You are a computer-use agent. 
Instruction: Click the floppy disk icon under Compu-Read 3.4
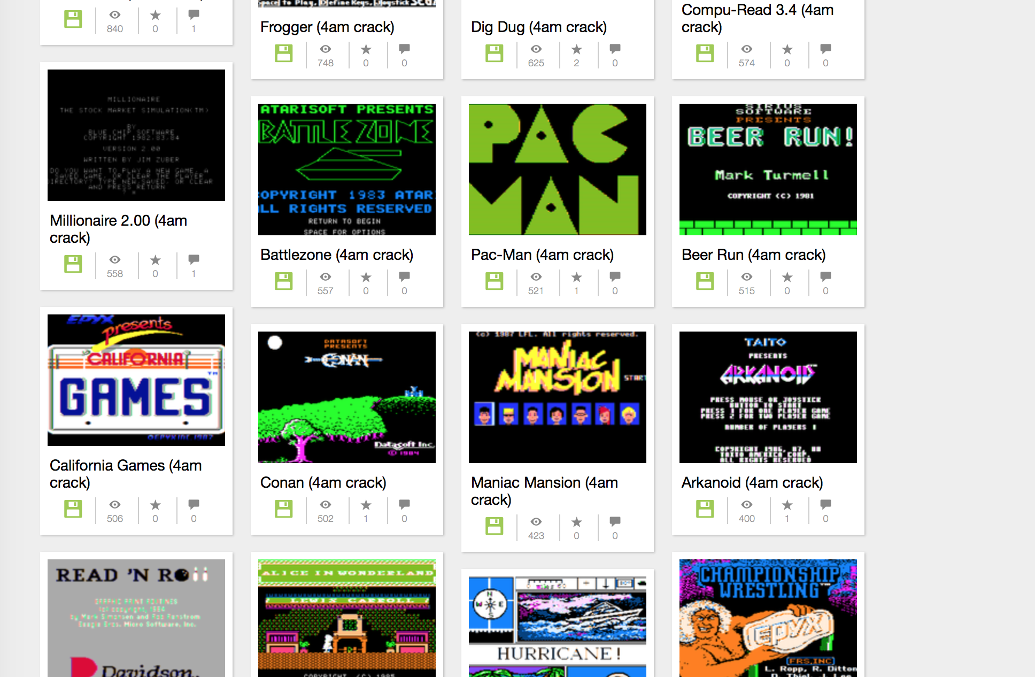[x=705, y=53]
